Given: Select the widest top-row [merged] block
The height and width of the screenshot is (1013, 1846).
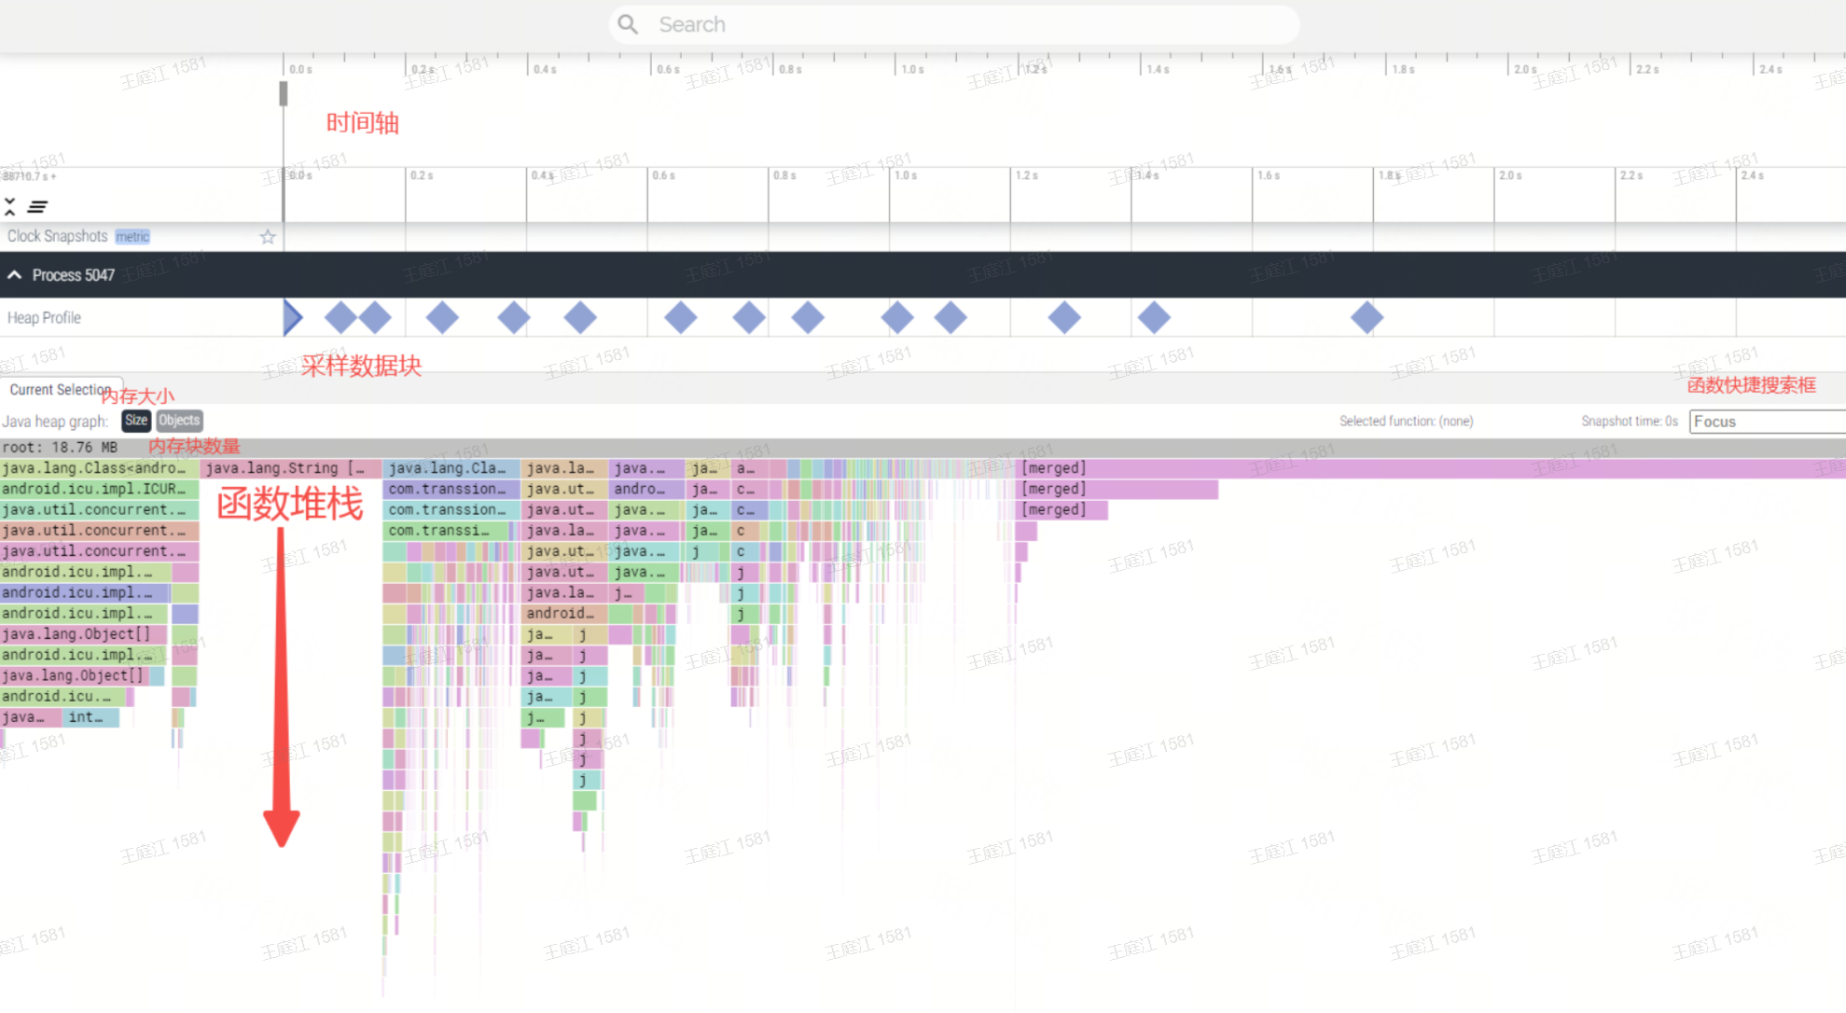Looking at the screenshot, I should (x=1431, y=468).
